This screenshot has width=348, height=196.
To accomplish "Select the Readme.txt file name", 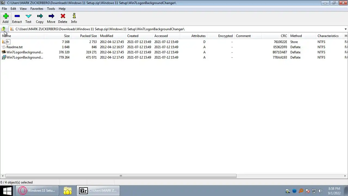I will click(14, 47).
